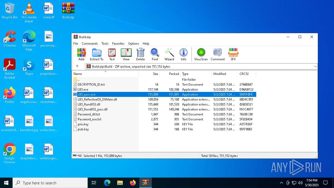Click WinRAR taskbar button
Viewport: 334px width, 188px height.
pyautogui.click(x=146, y=183)
